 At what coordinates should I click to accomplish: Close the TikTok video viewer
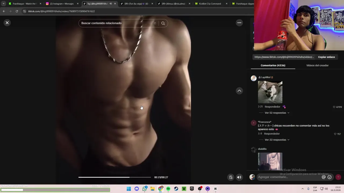tap(7, 23)
